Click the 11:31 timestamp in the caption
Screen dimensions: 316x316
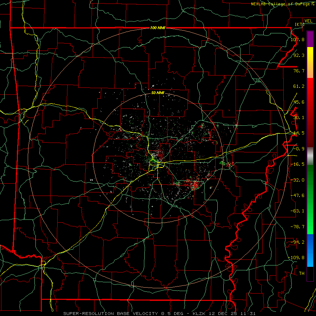(248, 314)
